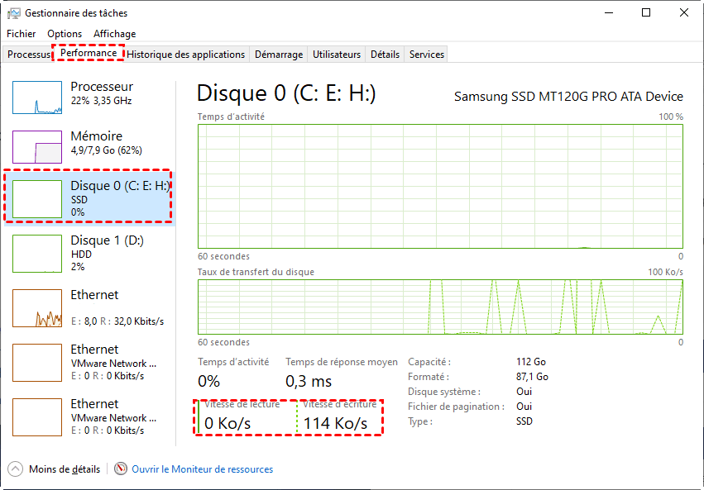Select the first Ethernet adapter with activity

[x=89, y=307]
